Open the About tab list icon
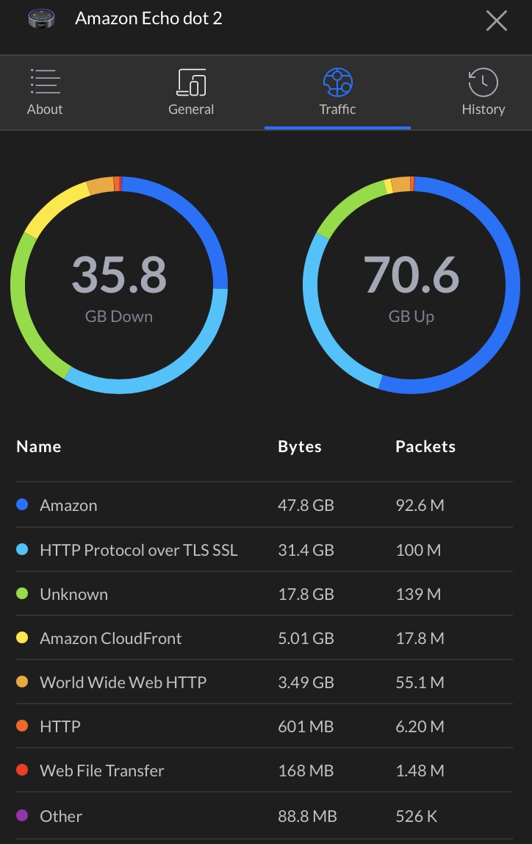This screenshot has height=844, width=532. (x=45, y=82)
